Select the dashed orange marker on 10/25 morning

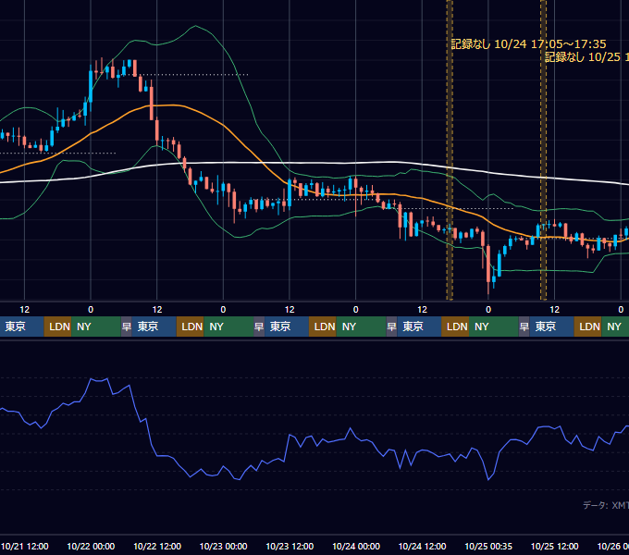[543, 150]
